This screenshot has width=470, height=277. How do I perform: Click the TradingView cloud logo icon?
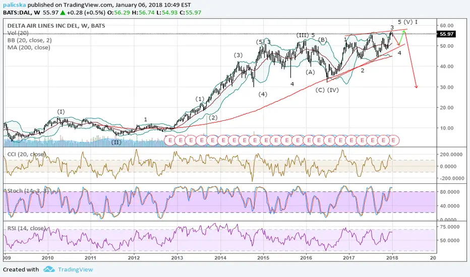coord(49,269)
